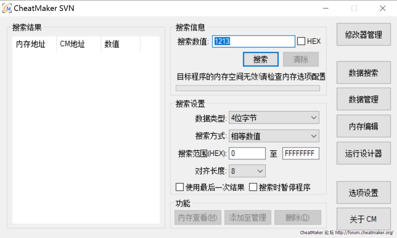Open 修改器管理 panel

click(364, 34)
